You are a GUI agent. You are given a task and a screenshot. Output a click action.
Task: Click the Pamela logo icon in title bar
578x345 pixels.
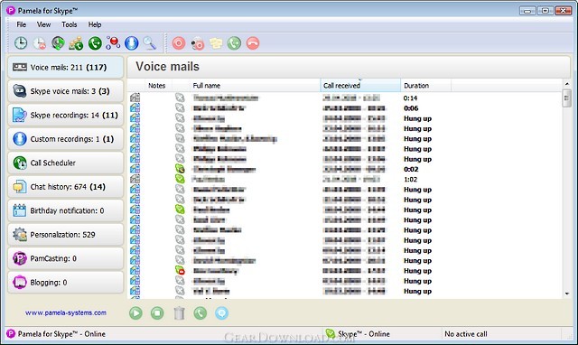pyautogui.click(x=11, y=10)
